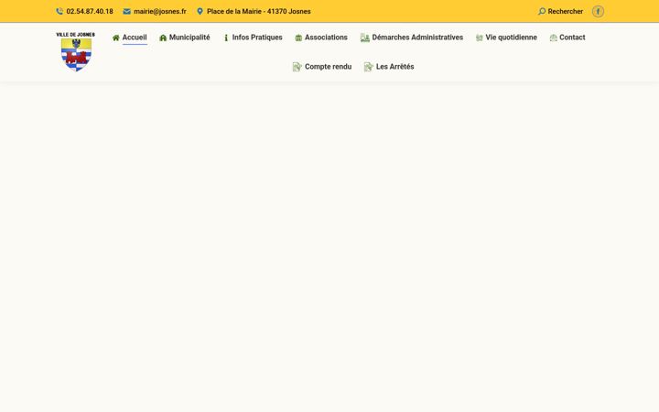Click the icon next to Associations
659x412 pixels.
point(298,38)
